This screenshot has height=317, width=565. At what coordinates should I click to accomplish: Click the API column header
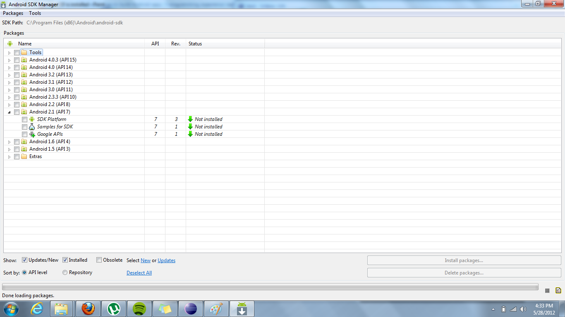pos(155,43)
